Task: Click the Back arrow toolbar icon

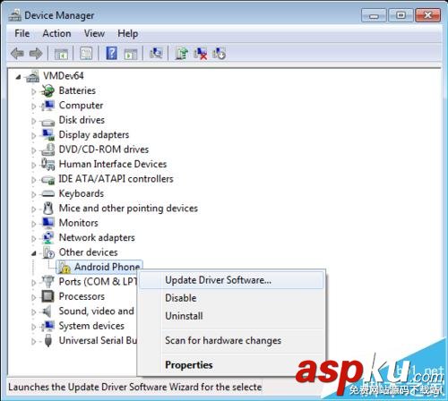Action: (17, 54)
